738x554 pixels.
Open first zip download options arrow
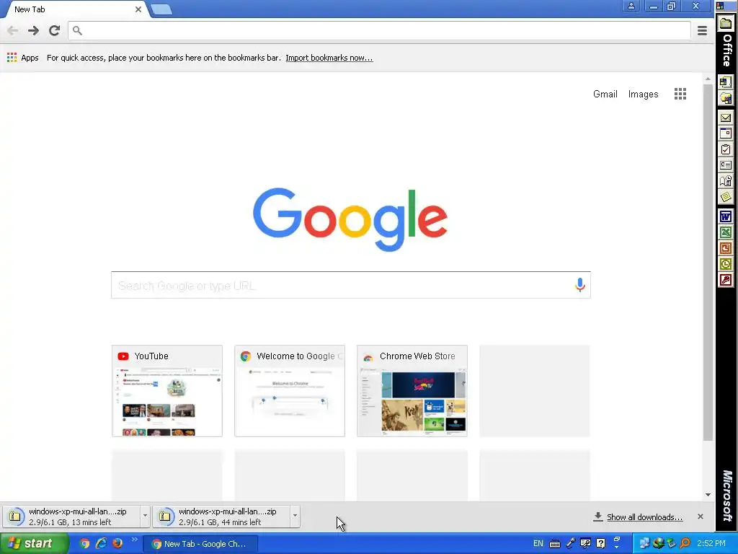[145, 516]
